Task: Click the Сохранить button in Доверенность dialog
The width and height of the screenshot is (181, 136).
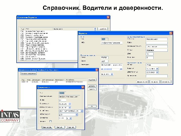Action: coord(71,127)
